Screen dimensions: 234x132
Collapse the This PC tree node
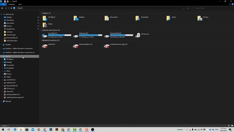pyautogui.click(x=1, y=56)
